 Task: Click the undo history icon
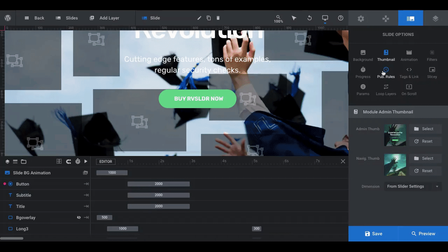point(309,18)
